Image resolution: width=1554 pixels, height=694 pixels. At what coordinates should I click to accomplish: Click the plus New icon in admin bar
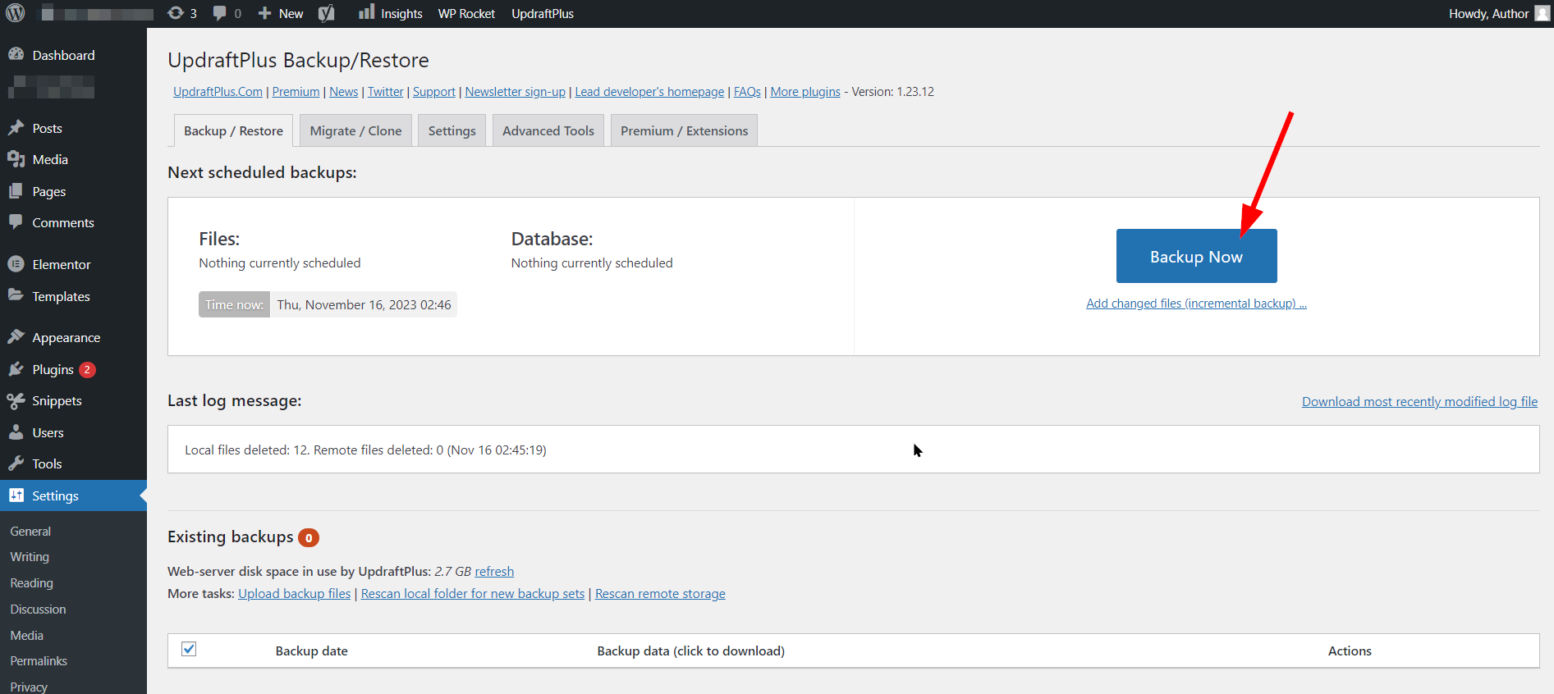(264, 13)
